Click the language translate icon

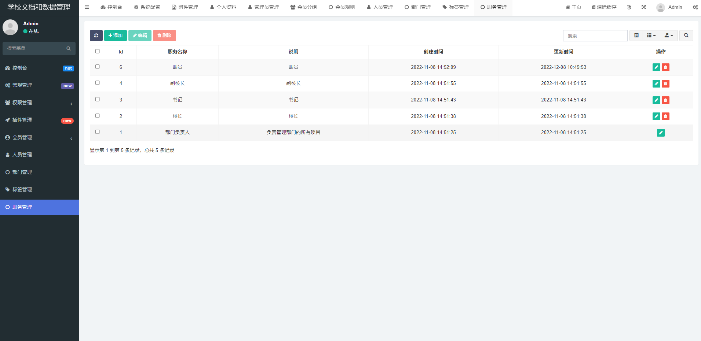[x=629, y=7]
